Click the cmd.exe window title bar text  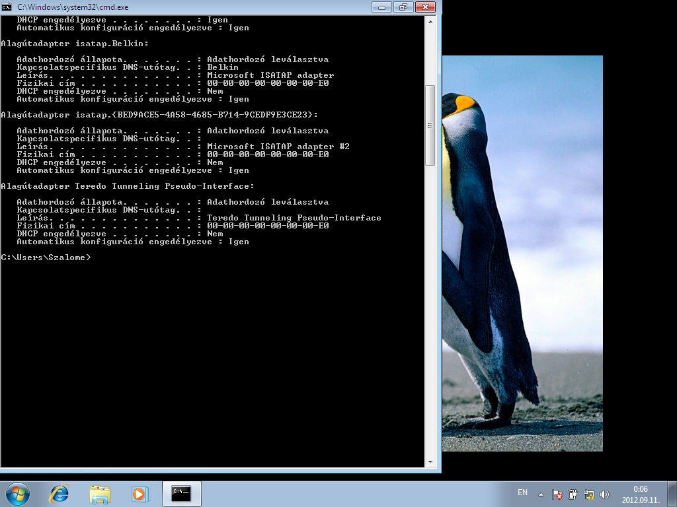[x=73, y=7]
